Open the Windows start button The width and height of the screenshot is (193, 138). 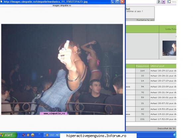tap(8, 135)
